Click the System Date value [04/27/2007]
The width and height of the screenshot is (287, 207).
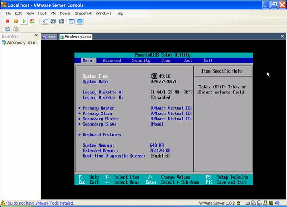point(164,81)
